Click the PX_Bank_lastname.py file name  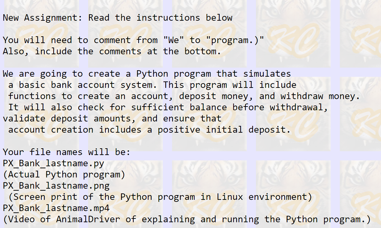tap(54, 163)
